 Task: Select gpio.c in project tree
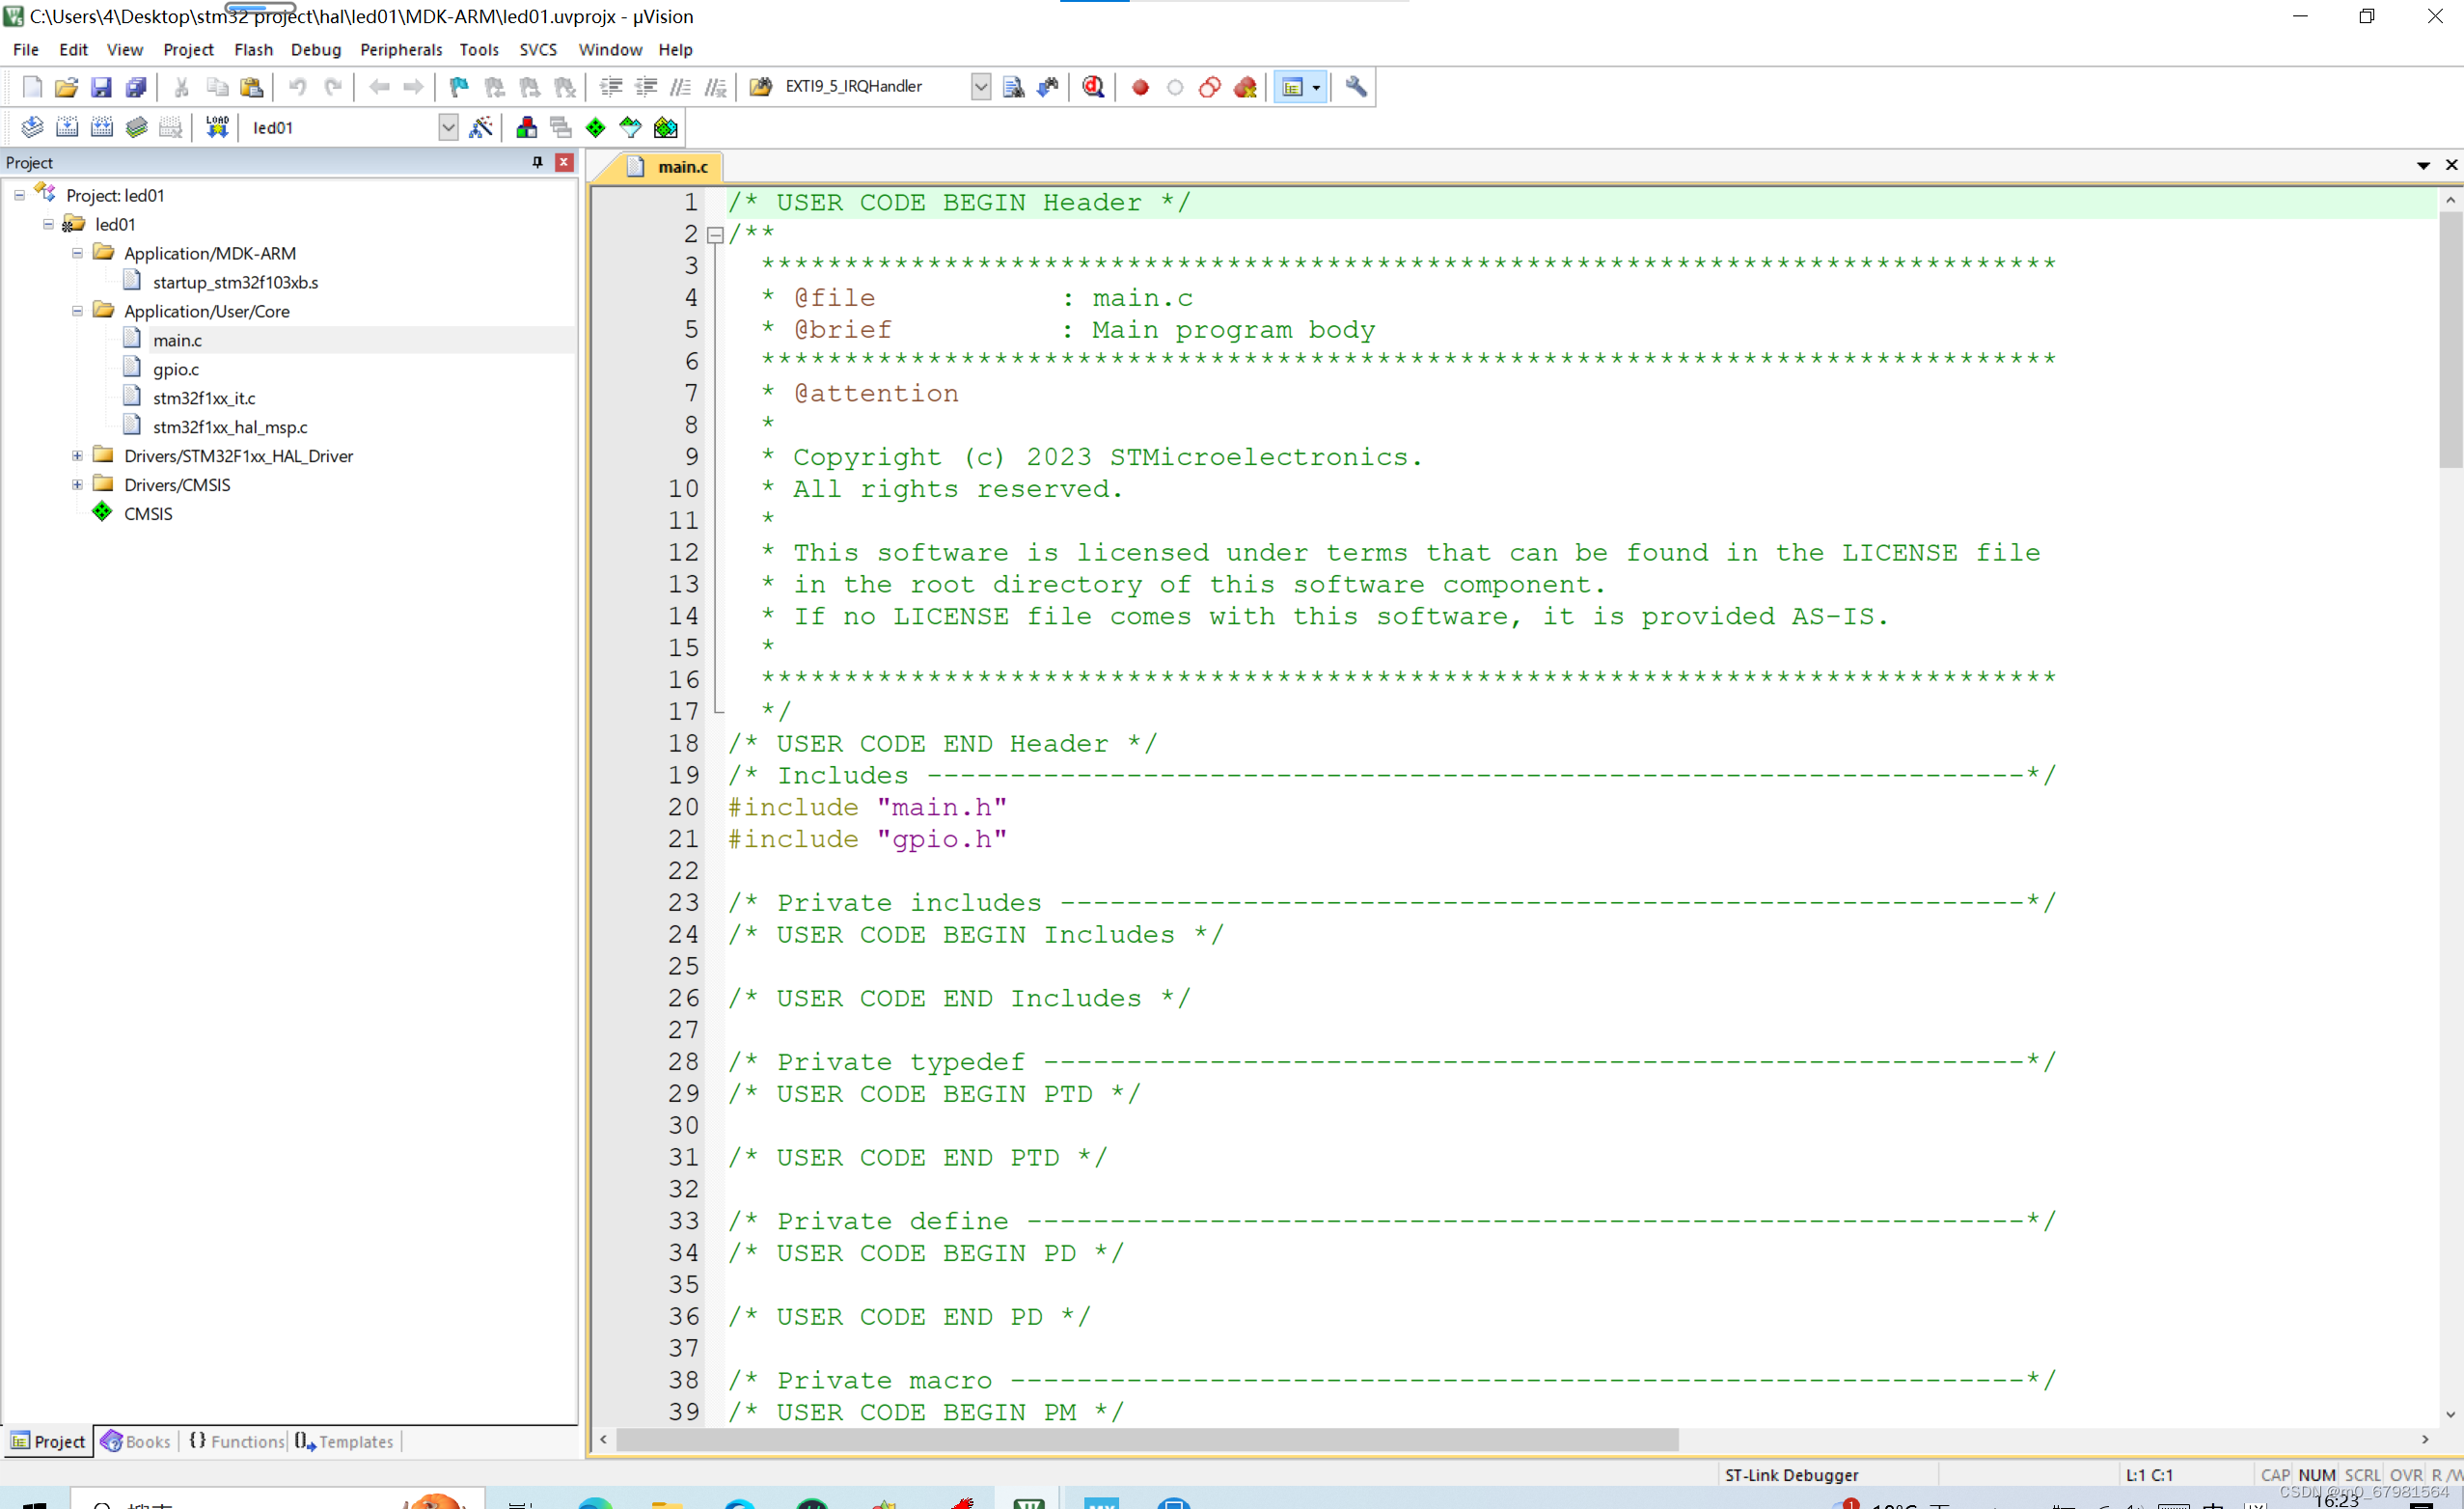click(176, 369)
